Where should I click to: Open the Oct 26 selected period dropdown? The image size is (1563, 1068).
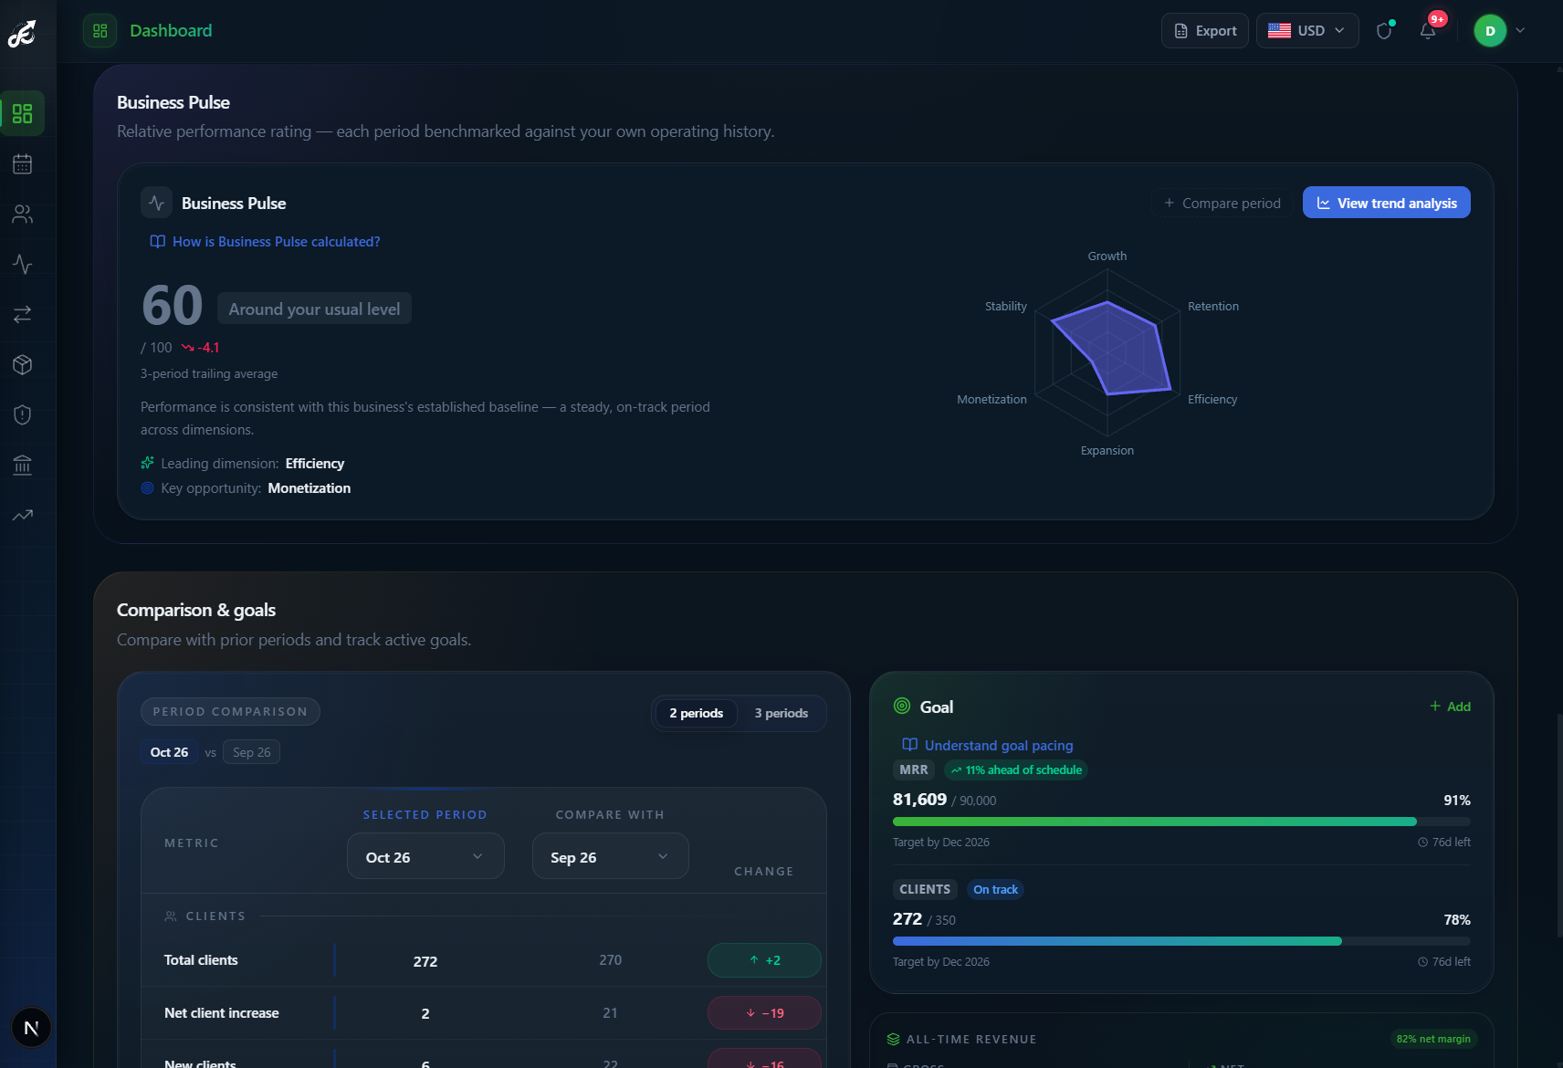coord(425,856)
